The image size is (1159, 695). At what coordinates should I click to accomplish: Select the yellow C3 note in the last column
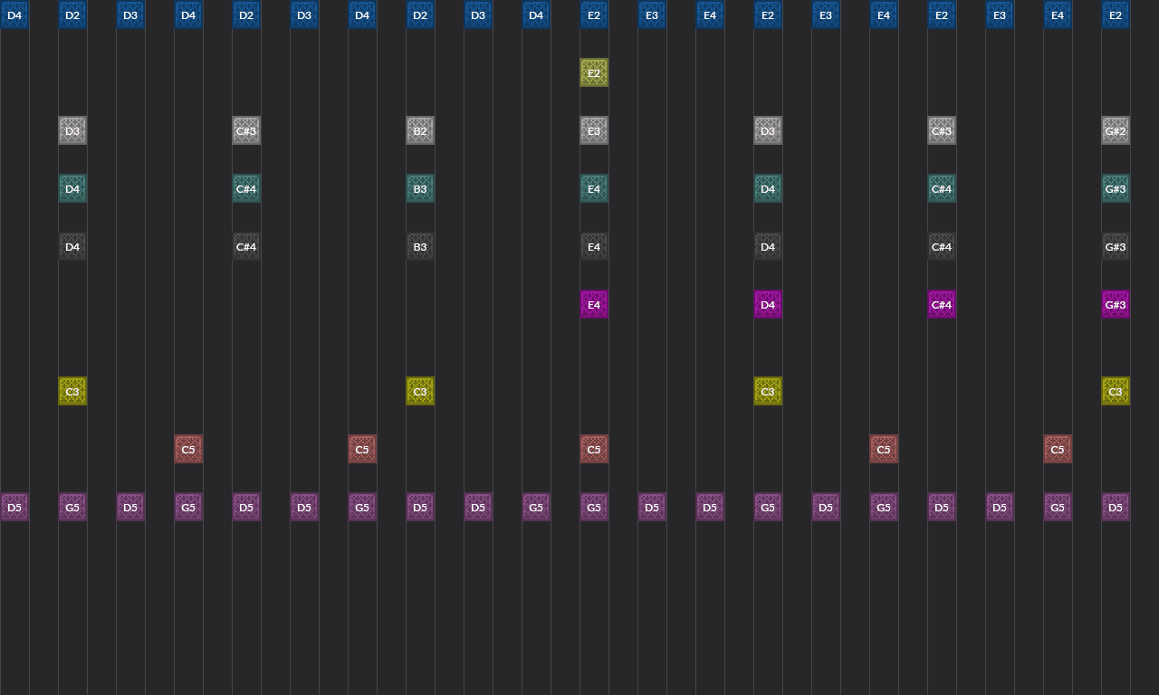point(1116,391)
